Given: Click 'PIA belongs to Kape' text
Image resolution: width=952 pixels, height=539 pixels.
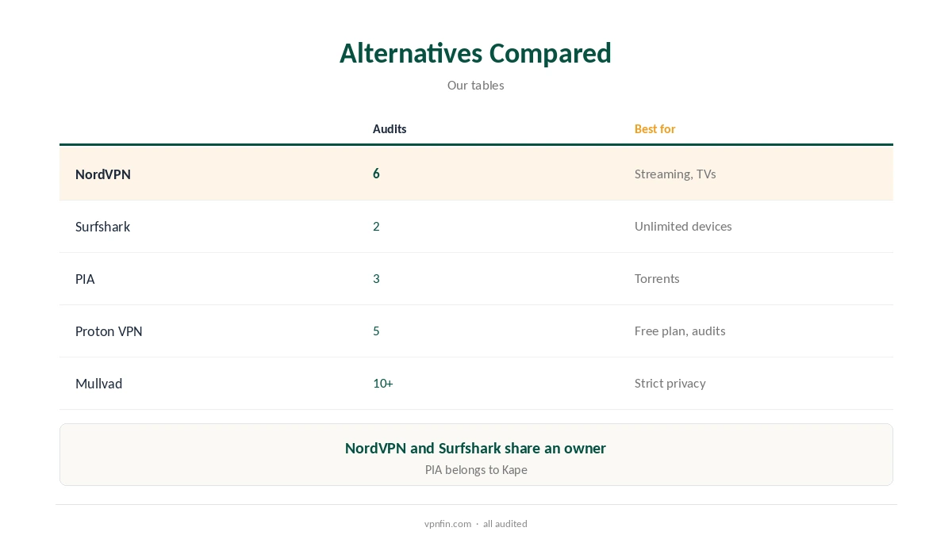Looking at the screenshot, I should [476, 470].
